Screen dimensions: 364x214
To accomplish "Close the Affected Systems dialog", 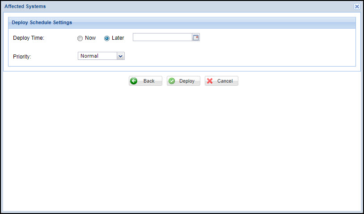I will pos(357,7).
